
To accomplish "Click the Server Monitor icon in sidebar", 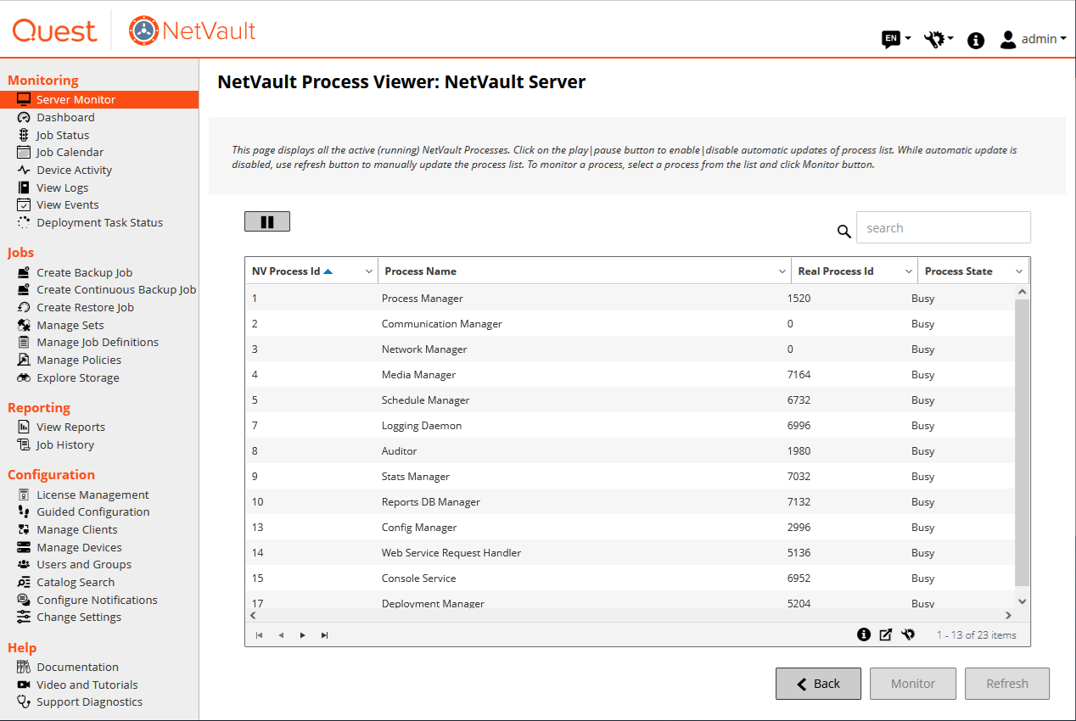I will (24, 99).
